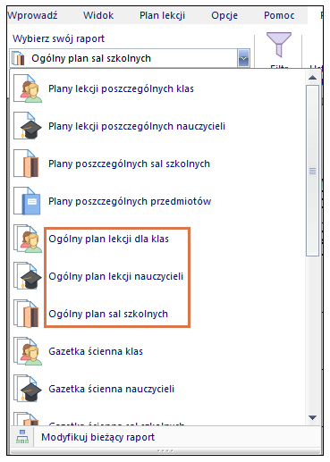Image resolution: width=330 pixels, height=462 pixels.
Task: Open the Widok menu
Action: pos(98,15)
